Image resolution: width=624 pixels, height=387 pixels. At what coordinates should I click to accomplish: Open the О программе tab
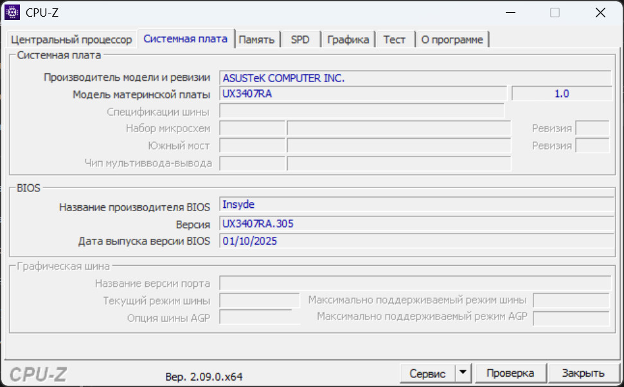pyautogui.click(x=452, y=39)
